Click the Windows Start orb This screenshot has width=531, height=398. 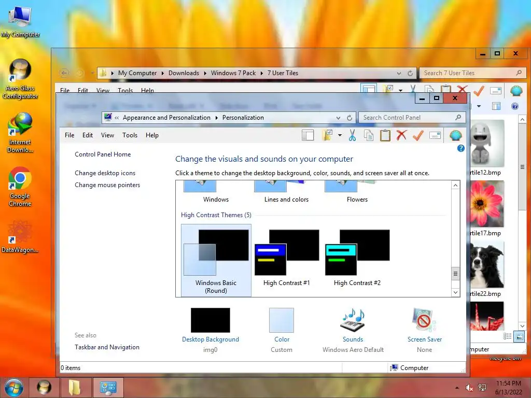14,388
